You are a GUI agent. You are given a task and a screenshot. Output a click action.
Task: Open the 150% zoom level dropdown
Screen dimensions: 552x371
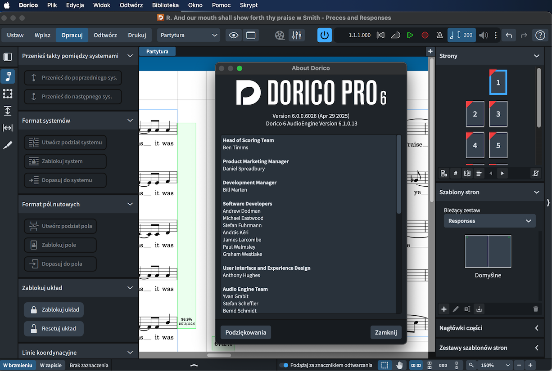(x=495, y=365)
